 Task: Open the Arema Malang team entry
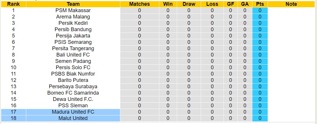(73, 17)
